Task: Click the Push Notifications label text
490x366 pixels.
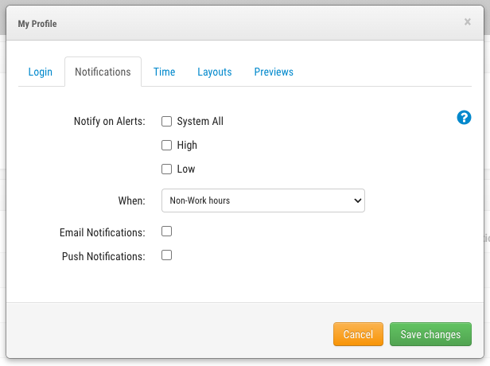Action: 103,257
